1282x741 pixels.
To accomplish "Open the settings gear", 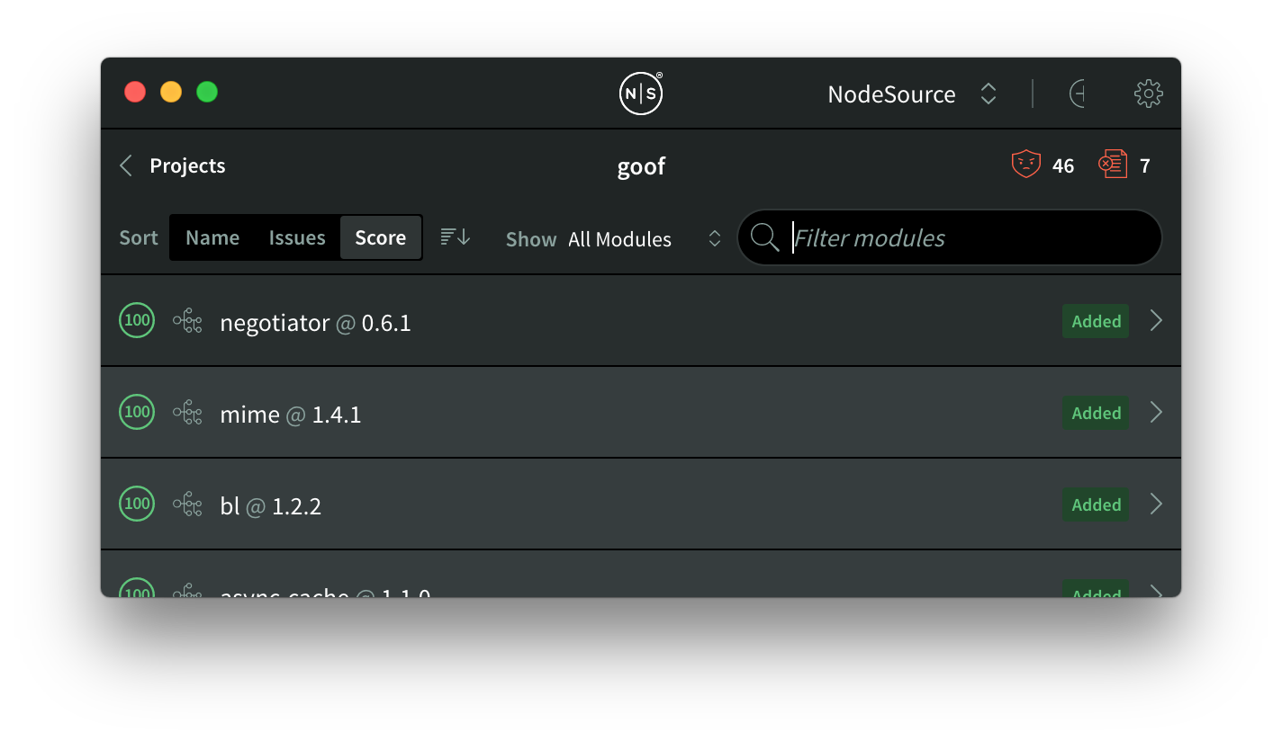I will click(x=1148, y=94).
